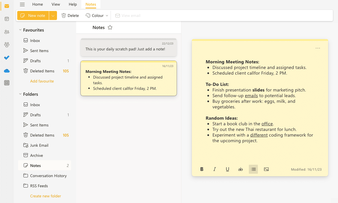Open Sent Items under Favourites
338x203 pixels.
pos(45,50)
